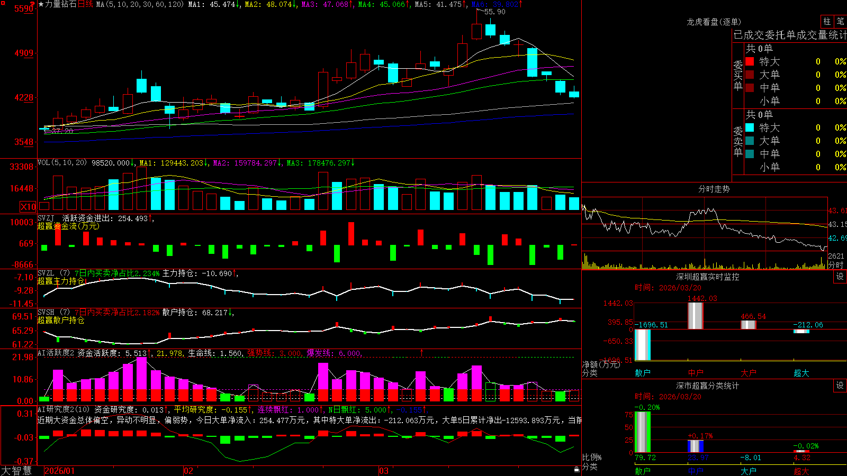Click the VOL(5,10,20) indicator label
The image size is (847, 476).
(x=62, y=163)
